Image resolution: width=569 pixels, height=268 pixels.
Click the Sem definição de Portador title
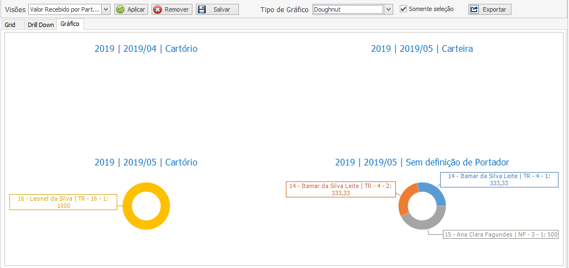tap(422, 162)
